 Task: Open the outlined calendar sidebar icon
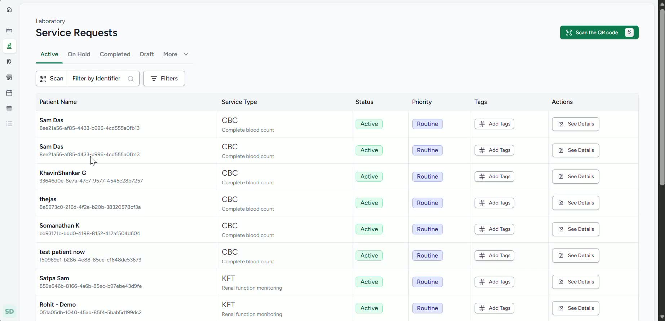click(x=9, y=93)
